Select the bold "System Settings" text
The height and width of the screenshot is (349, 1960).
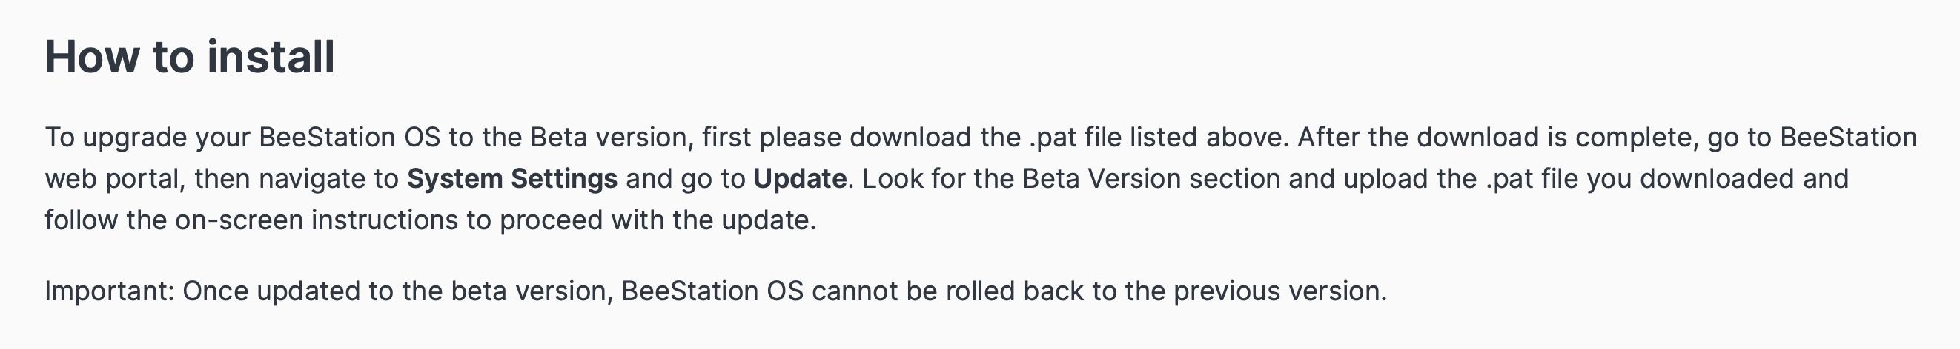click(512, 179)
